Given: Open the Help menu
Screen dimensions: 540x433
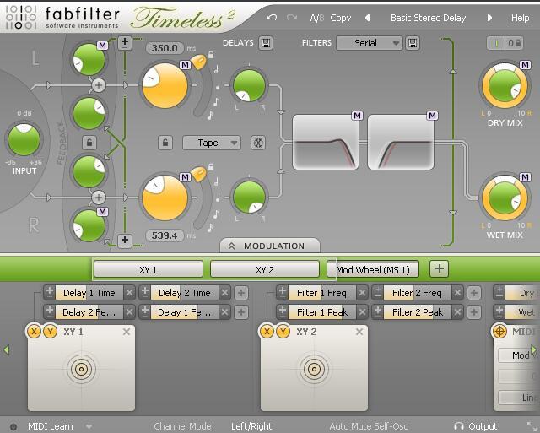Looking at the screenshot, I should pyautogui.click(x=520, y=18).
